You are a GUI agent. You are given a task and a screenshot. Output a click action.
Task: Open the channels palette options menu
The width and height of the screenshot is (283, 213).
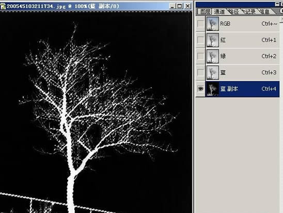(x=281, y=11)
